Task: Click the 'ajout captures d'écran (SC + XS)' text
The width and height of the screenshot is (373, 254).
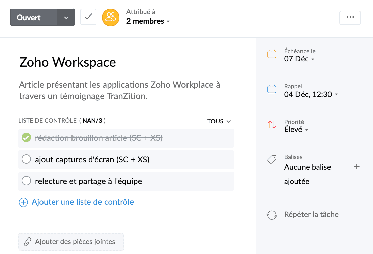Action: point(92,159)
